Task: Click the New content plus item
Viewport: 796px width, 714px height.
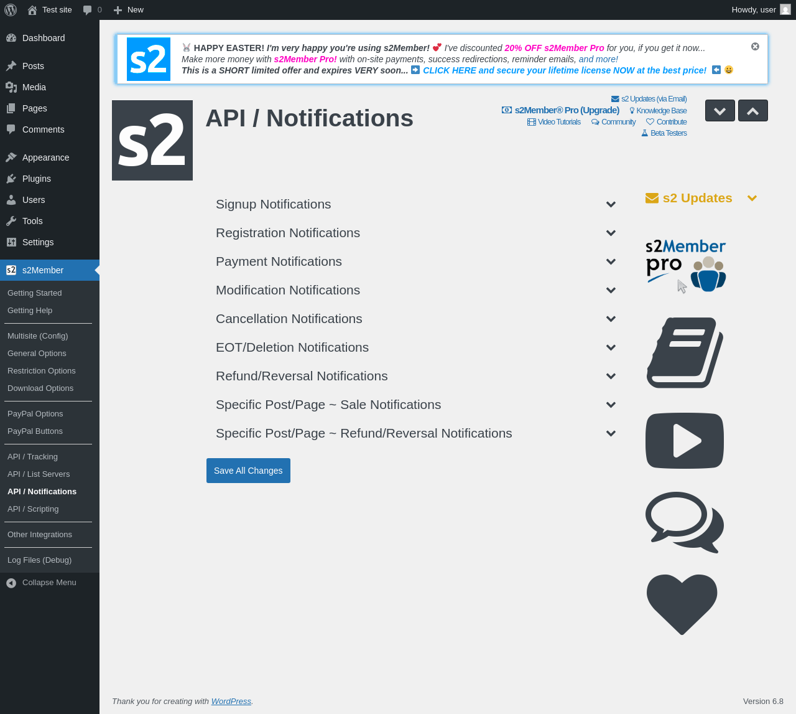Action: [x=128, y=10]
